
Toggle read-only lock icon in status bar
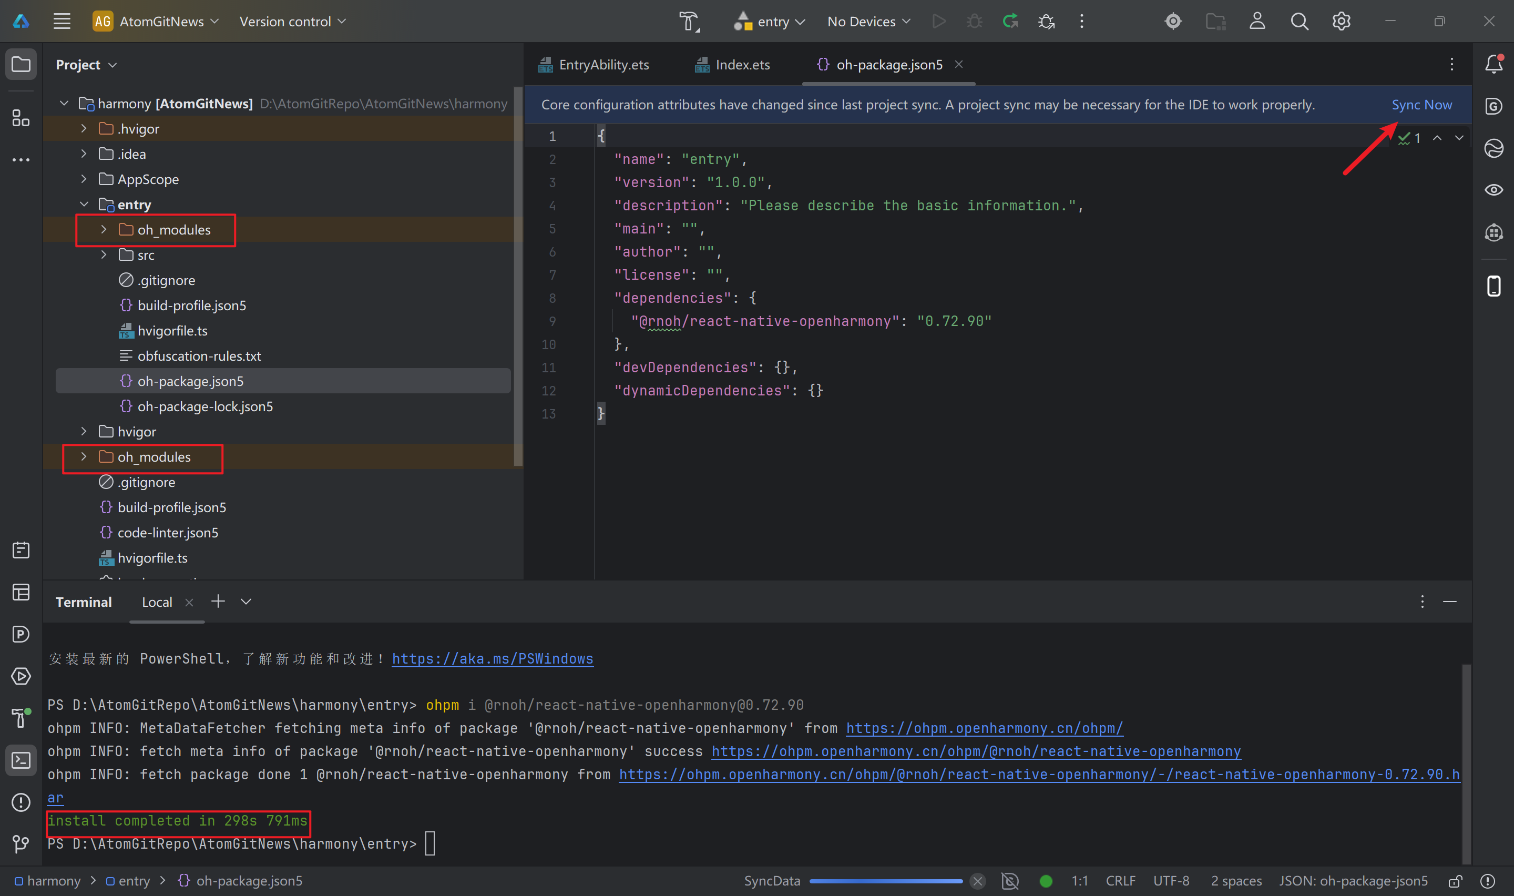[x=1455, y=881]
